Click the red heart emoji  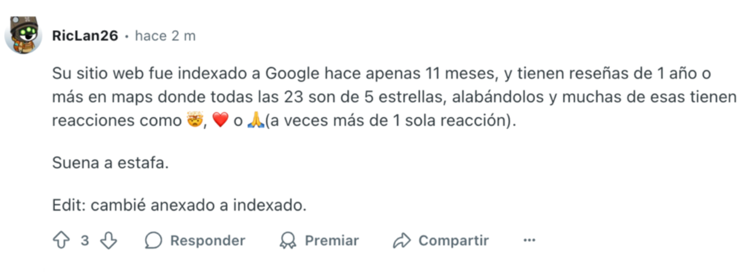[x=220, y=120]
